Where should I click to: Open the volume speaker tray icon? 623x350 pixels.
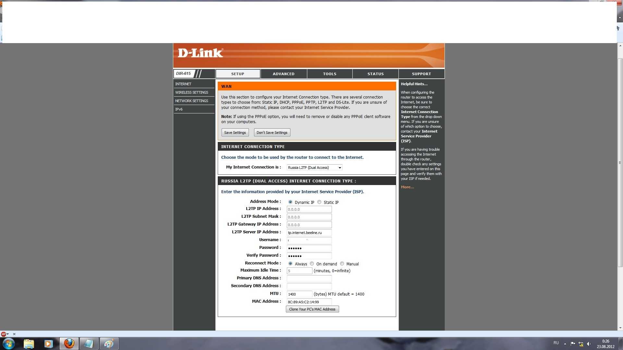coord(589,344)
